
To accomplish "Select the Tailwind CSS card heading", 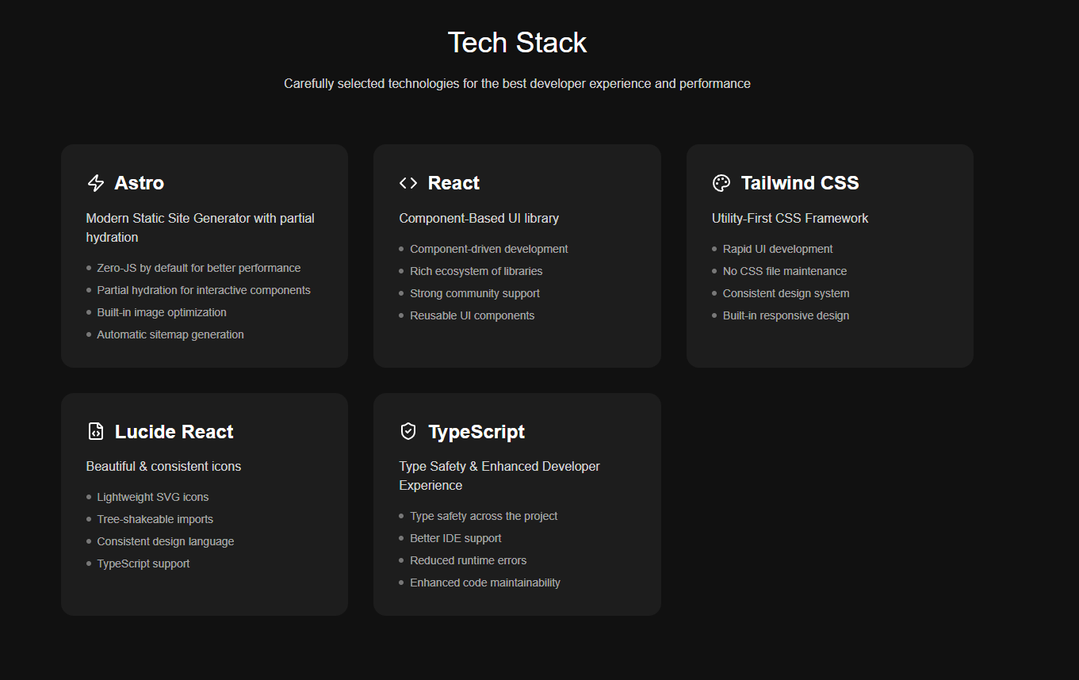I will (800, 183).
